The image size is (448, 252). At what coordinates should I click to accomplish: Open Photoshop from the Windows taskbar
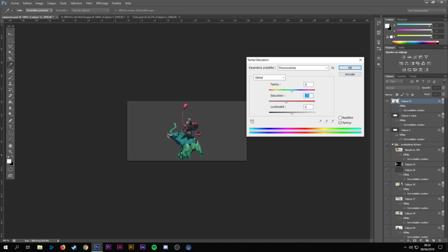97,247
